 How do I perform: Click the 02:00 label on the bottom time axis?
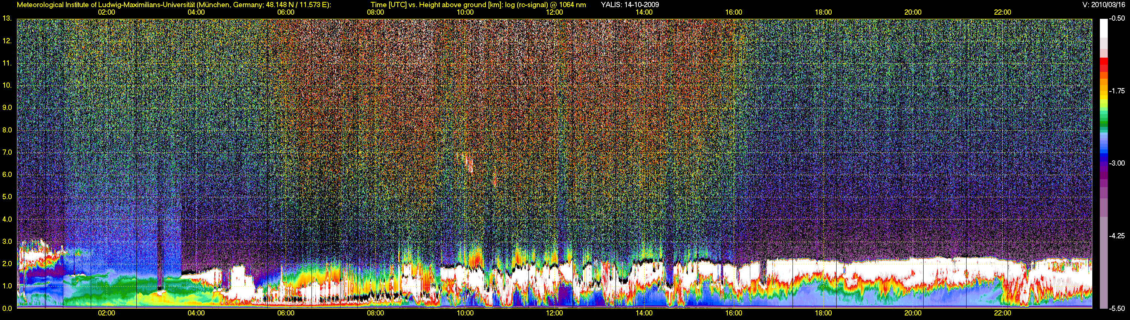107,313
